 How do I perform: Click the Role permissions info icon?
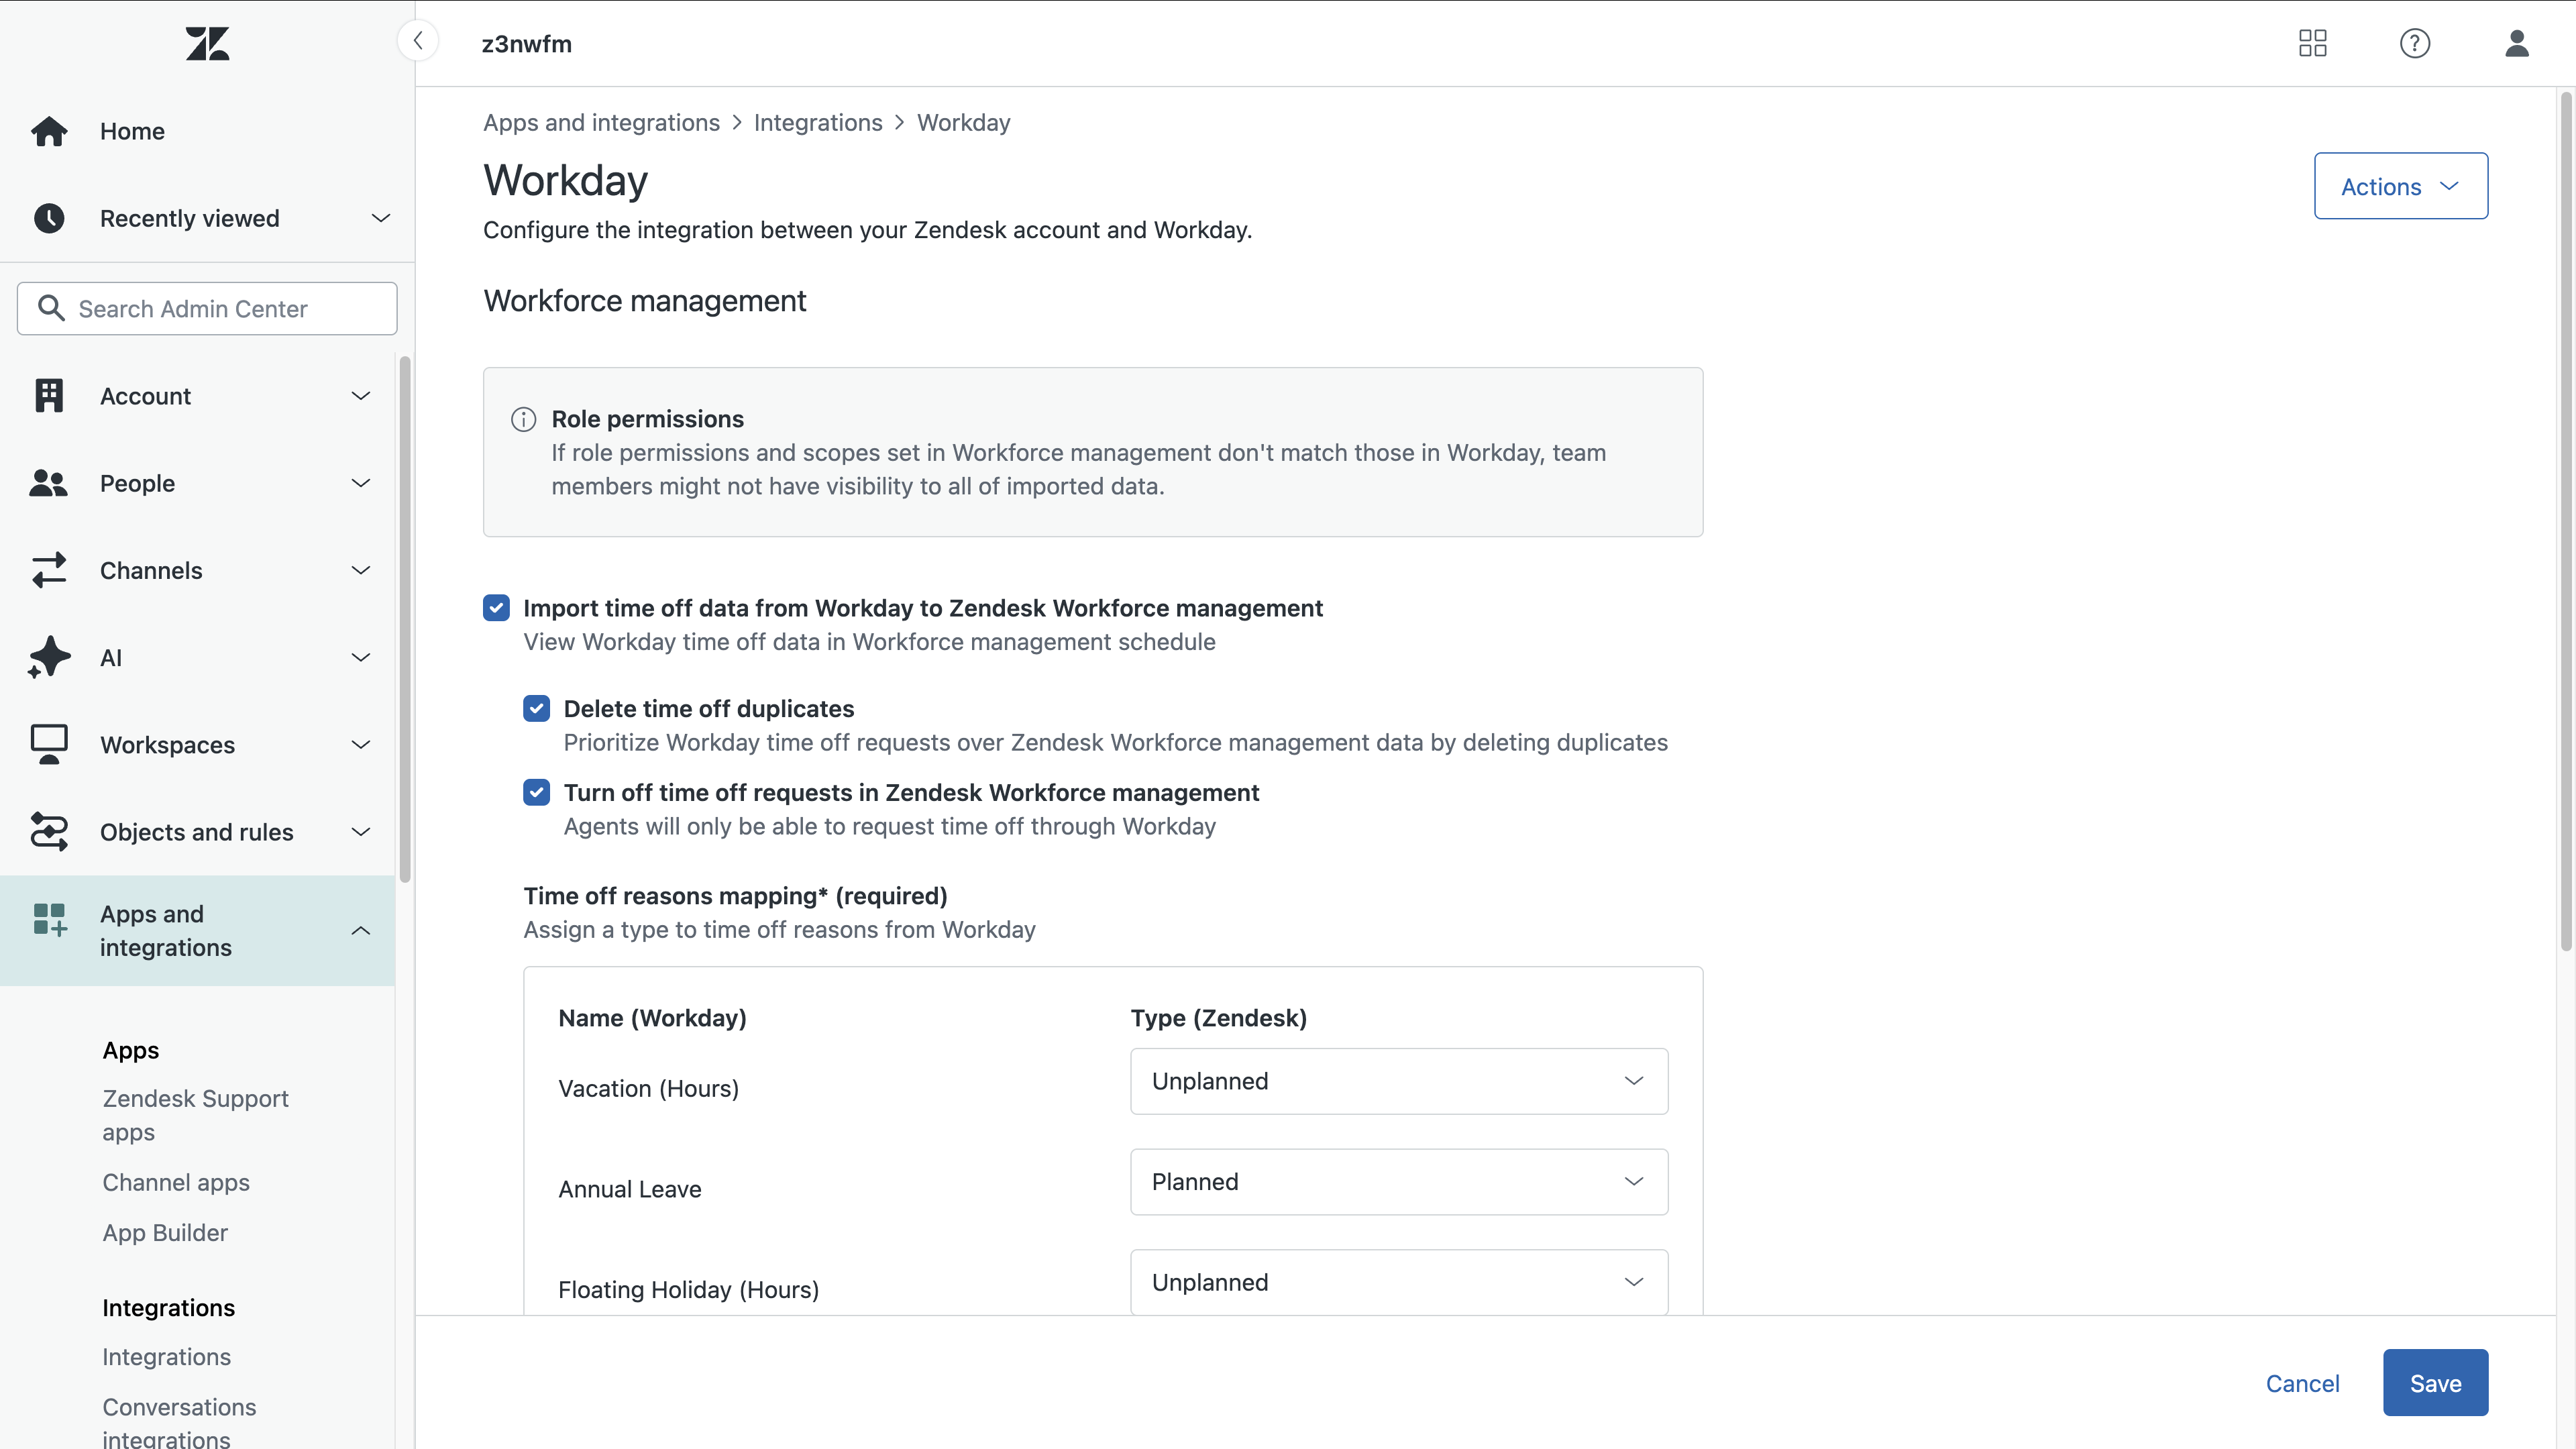(x=523, y=419)
